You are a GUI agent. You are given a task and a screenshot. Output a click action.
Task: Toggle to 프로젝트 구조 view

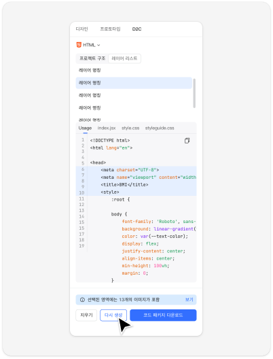pyautogui.click(x=92, y=58)
